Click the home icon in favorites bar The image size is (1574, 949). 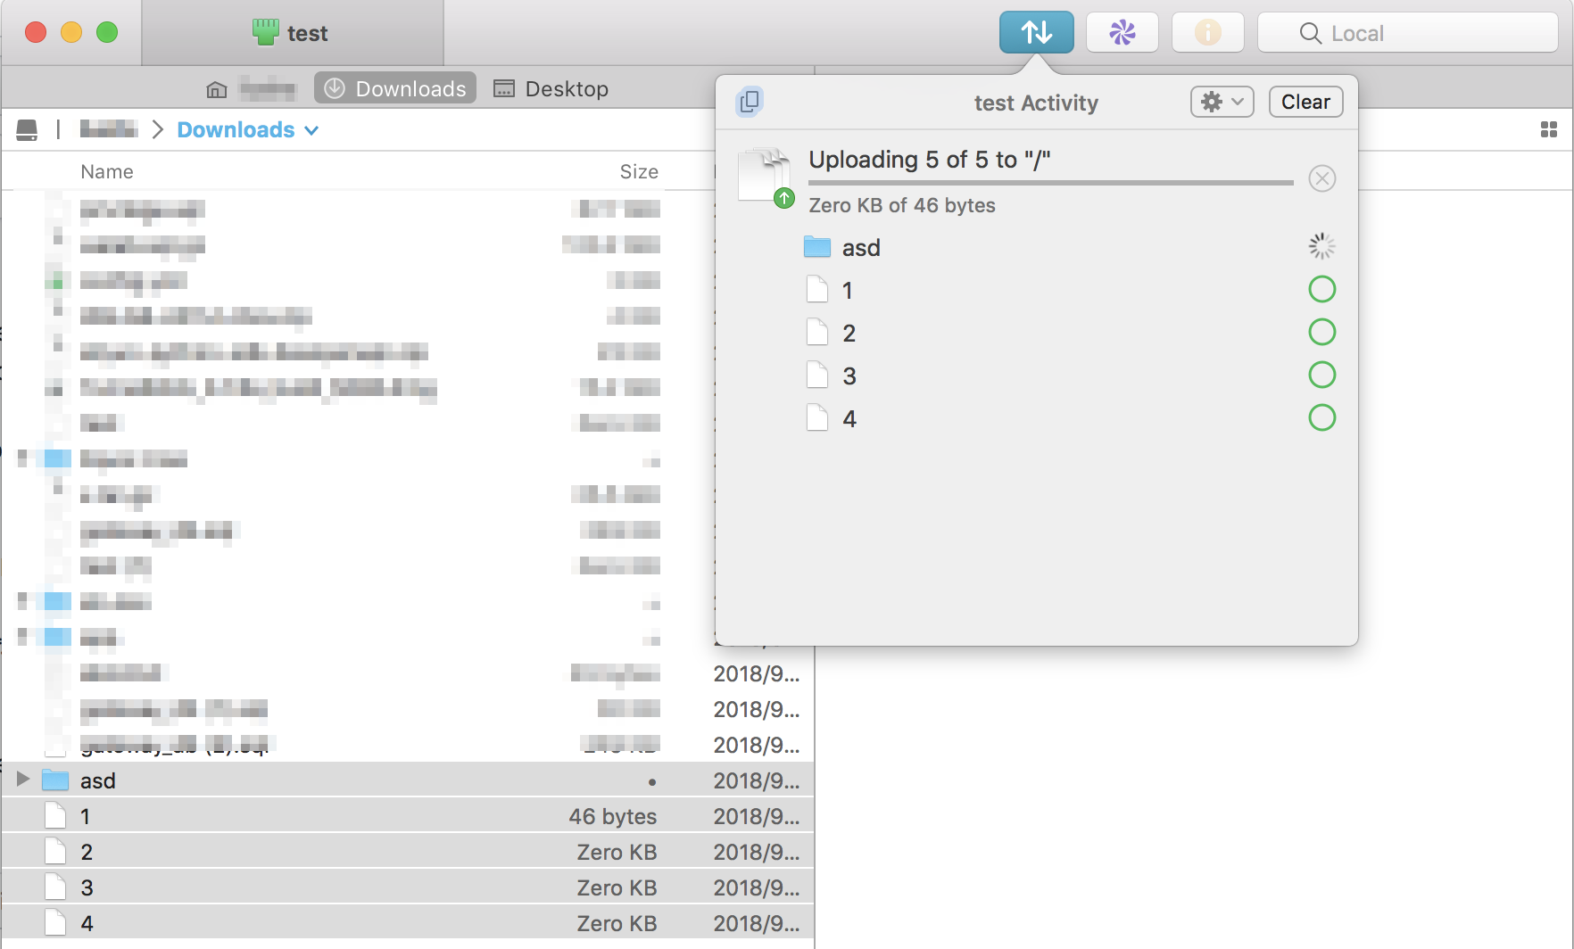(x=217, y=89)
